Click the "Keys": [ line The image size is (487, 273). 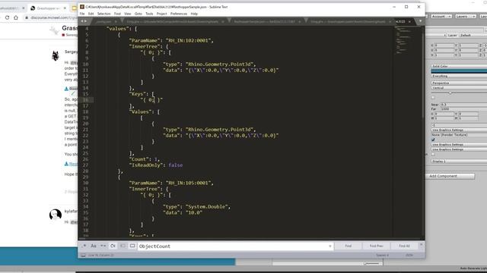point(142,94)
